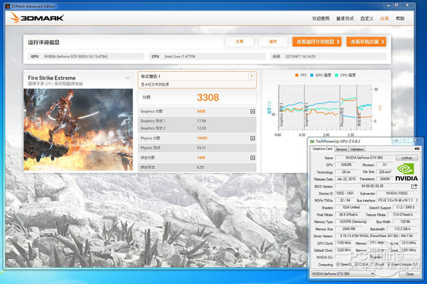Click the GPU-Z GM206 GPU value
This screenshot has height=284, width=427.
pyautogui.click(x=346, y=164)
